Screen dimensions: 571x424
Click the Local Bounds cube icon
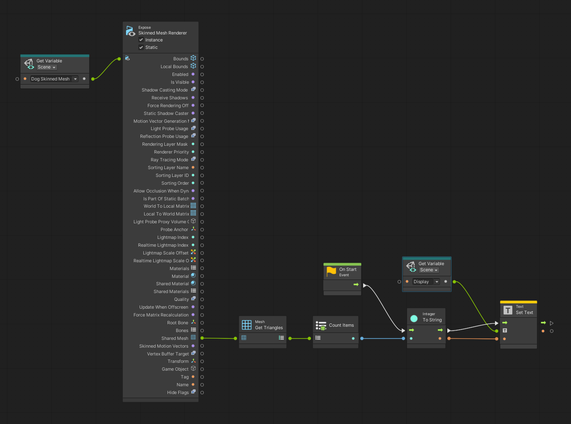(x=193, y=66)
